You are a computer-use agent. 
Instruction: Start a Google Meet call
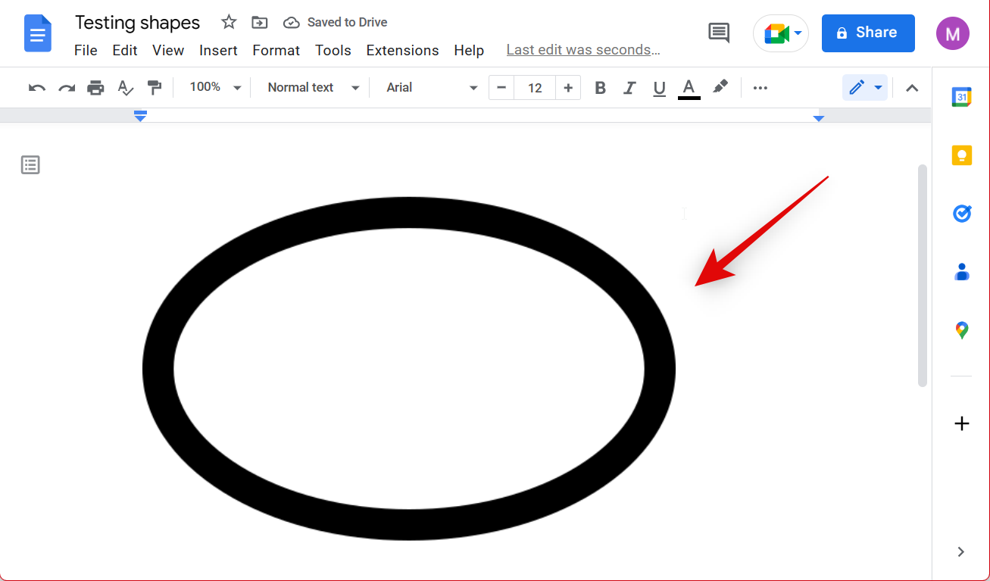pos(781,33)
